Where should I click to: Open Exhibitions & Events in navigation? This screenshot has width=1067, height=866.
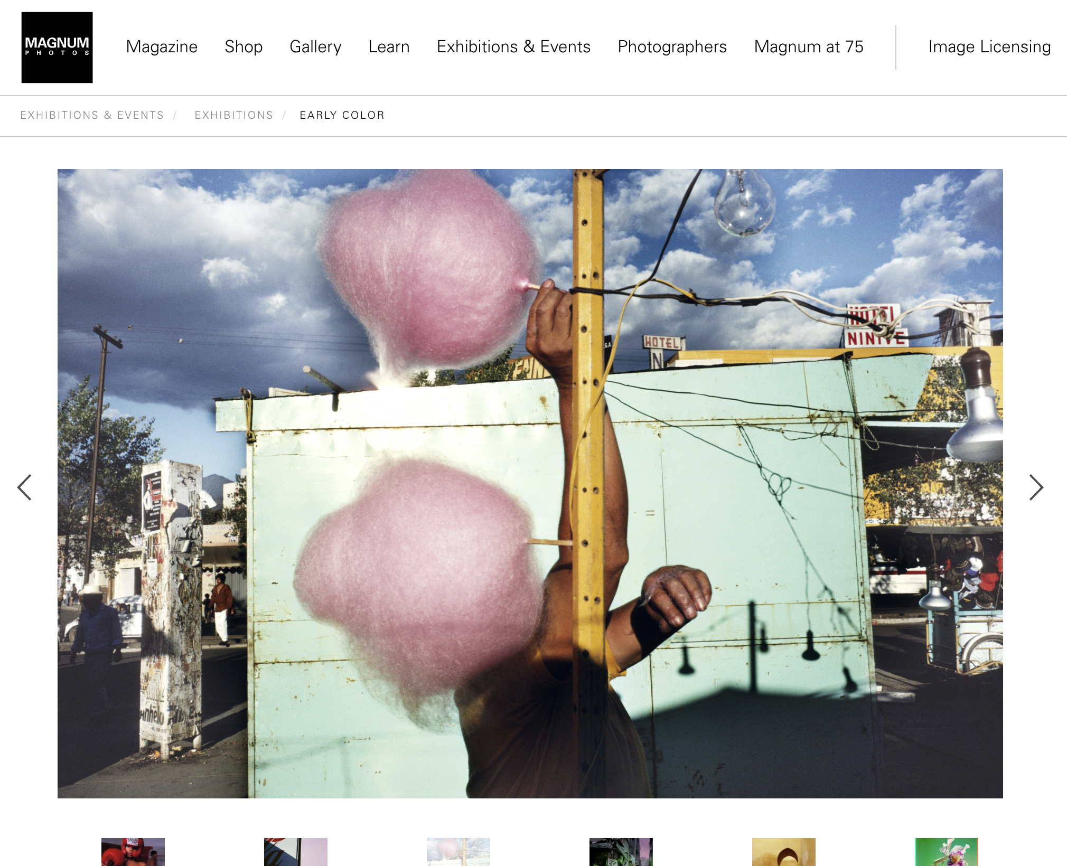513,46
